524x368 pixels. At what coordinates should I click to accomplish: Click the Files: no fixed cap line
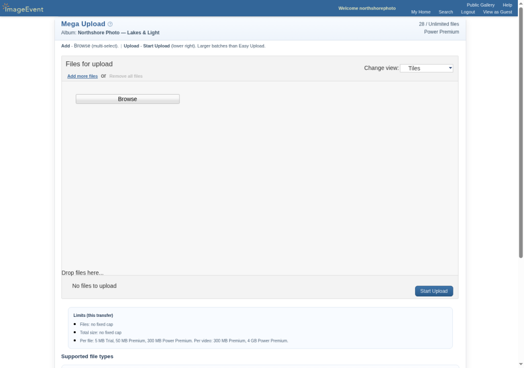(97, 324)
